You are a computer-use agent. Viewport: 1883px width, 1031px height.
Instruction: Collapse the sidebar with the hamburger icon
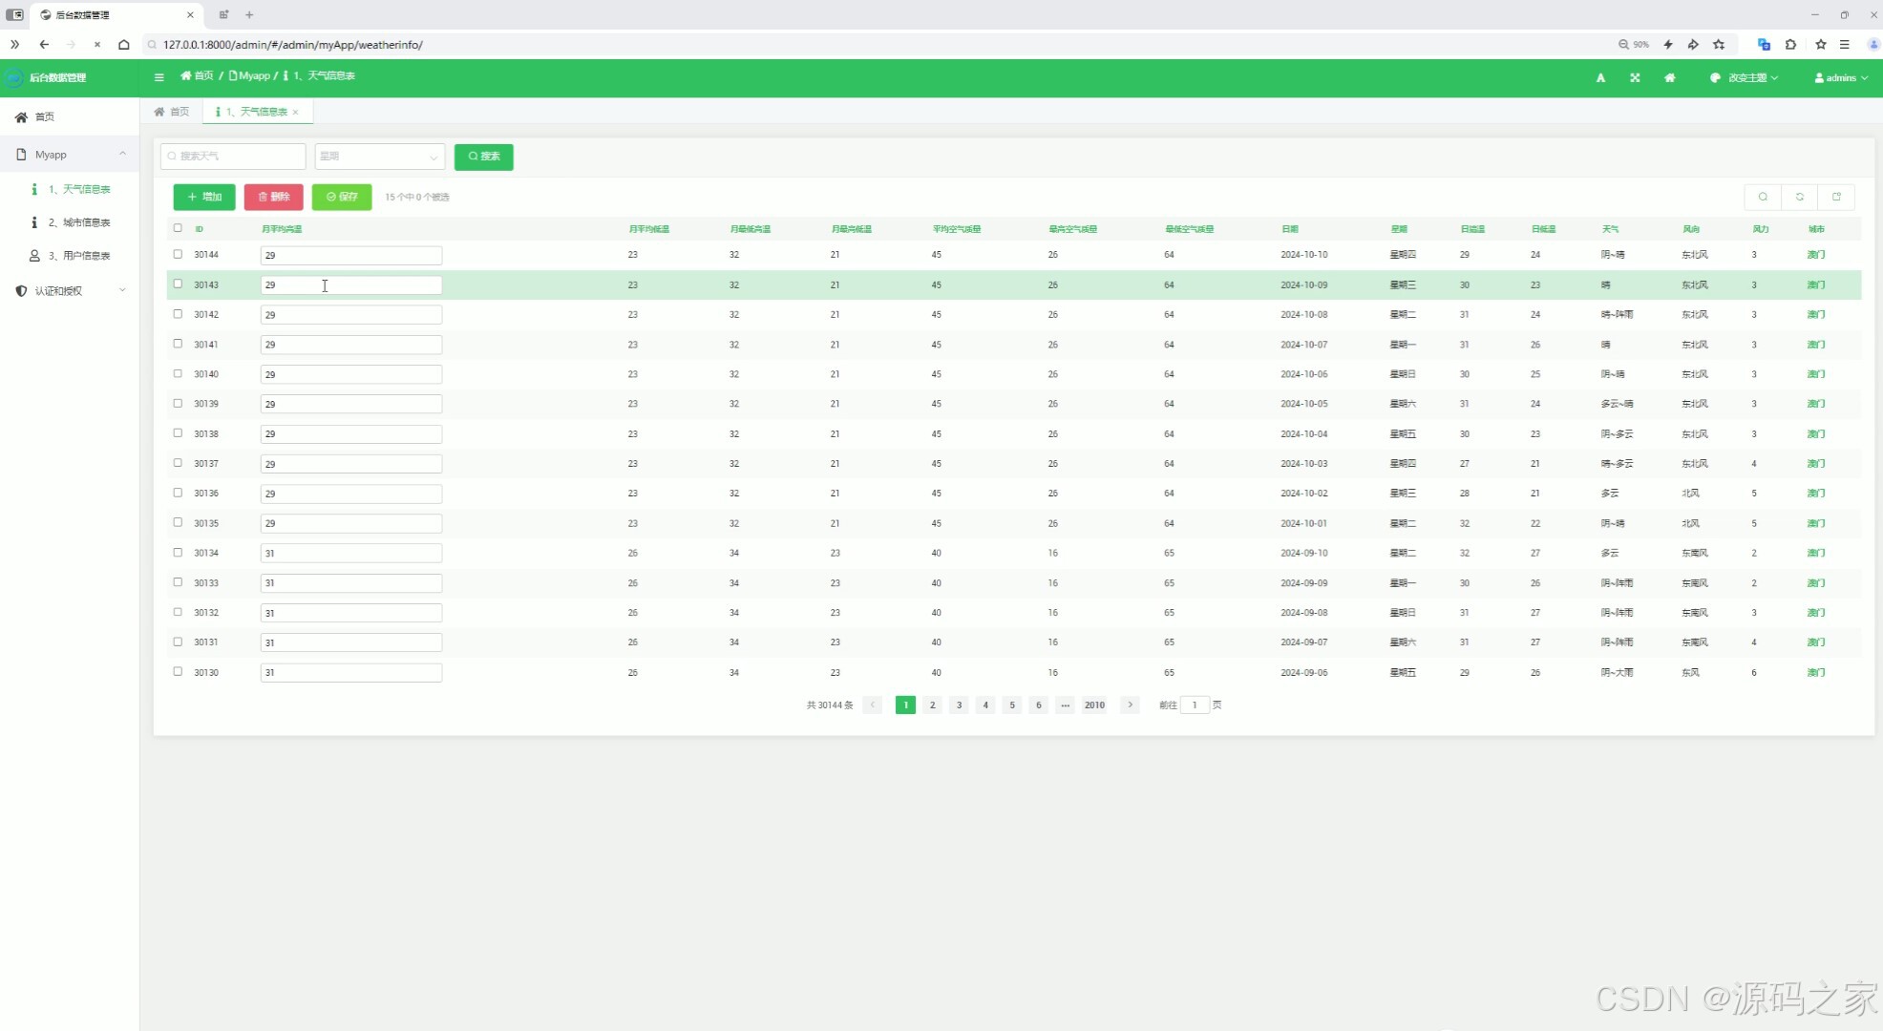[159, 77]
